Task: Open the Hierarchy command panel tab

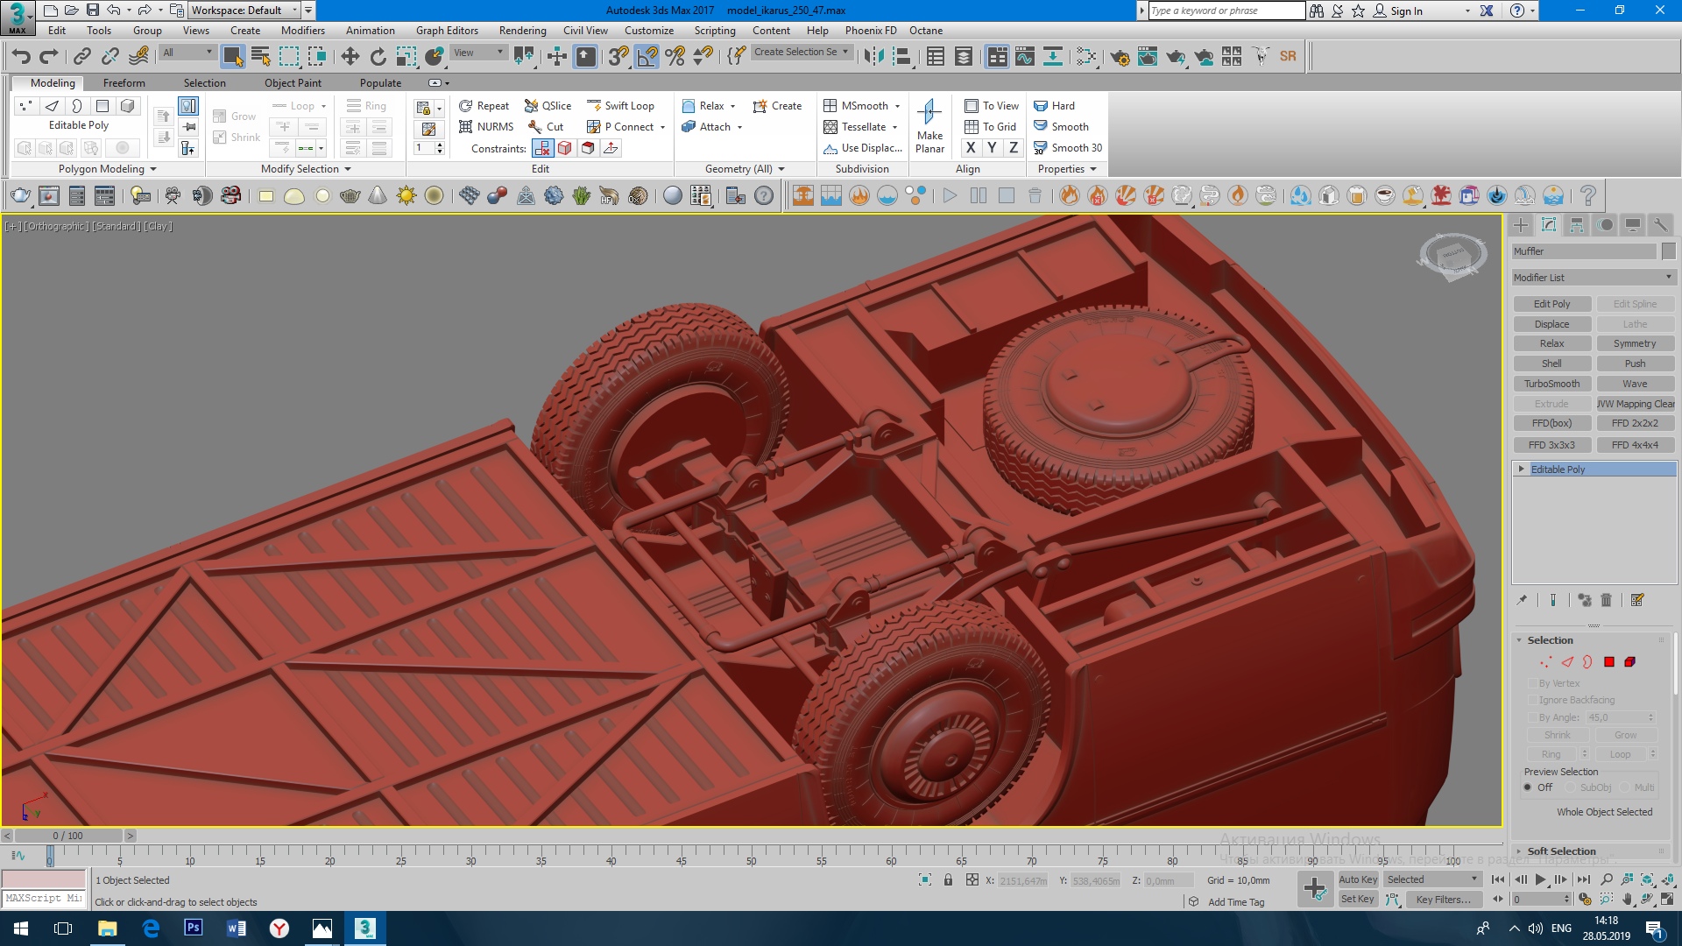Action: (1576, 225)
